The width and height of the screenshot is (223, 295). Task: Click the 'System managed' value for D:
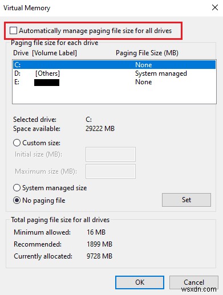point(161,73)
